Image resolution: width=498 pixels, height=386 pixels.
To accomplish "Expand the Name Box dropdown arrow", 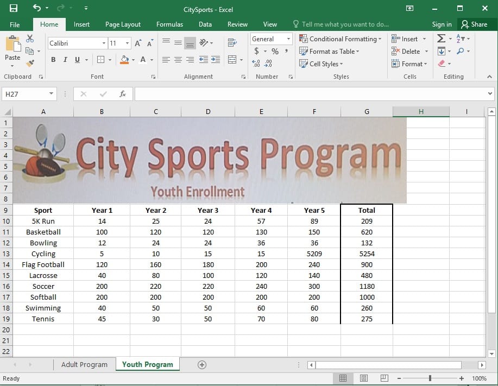I will 52,94.
